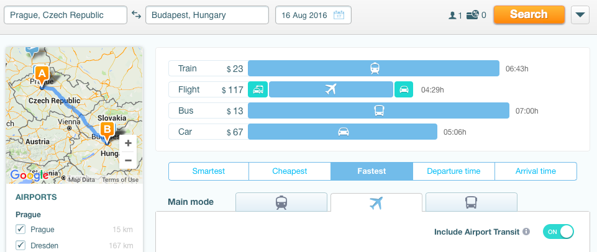Open the calendar icon in date field
This screenshot has height=252, width=597.
pos(339,16)
